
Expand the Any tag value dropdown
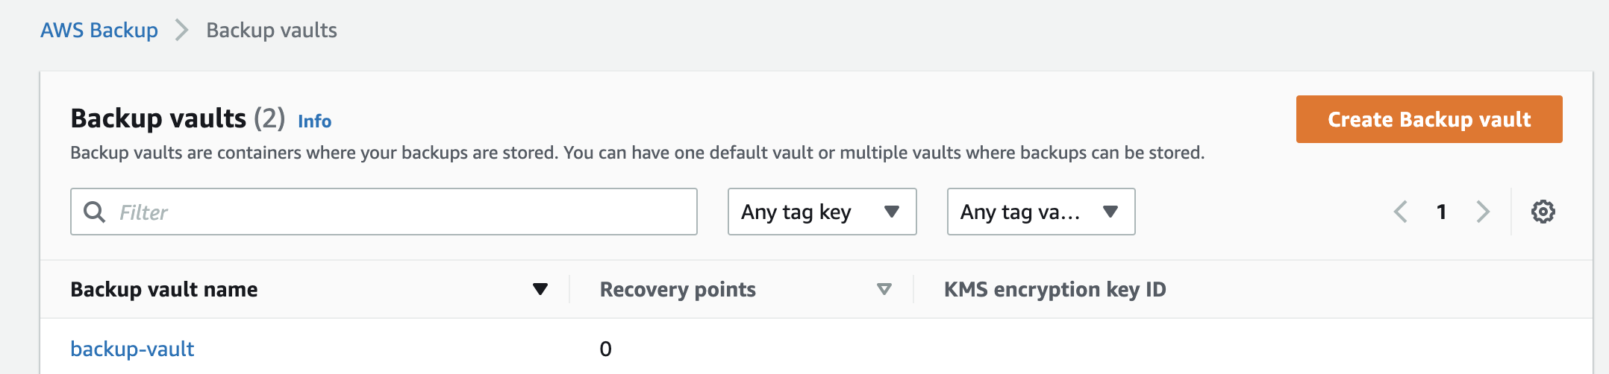pos(1041,212)
